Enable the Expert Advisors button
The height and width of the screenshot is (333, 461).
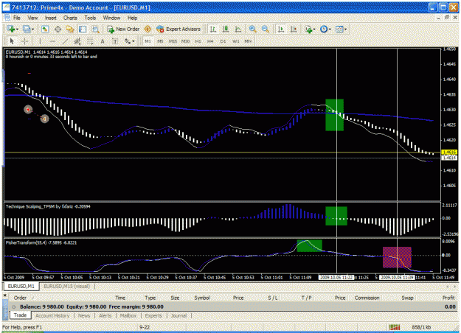pos(178,29)
